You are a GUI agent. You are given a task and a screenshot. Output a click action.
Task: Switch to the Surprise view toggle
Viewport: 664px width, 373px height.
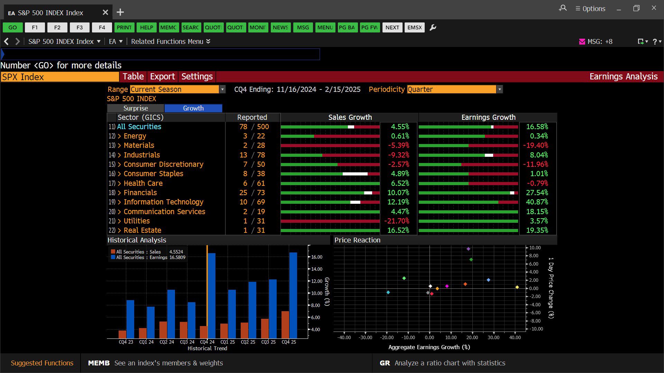[136, 108]
